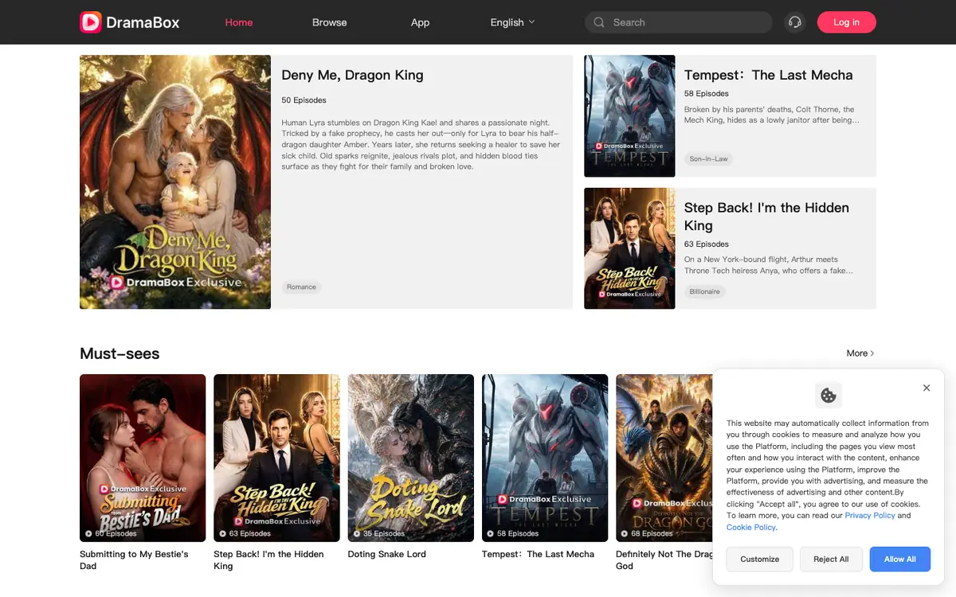Open the Browse menu item
Viewport: 956px width, 597px height.
point(330,22)
